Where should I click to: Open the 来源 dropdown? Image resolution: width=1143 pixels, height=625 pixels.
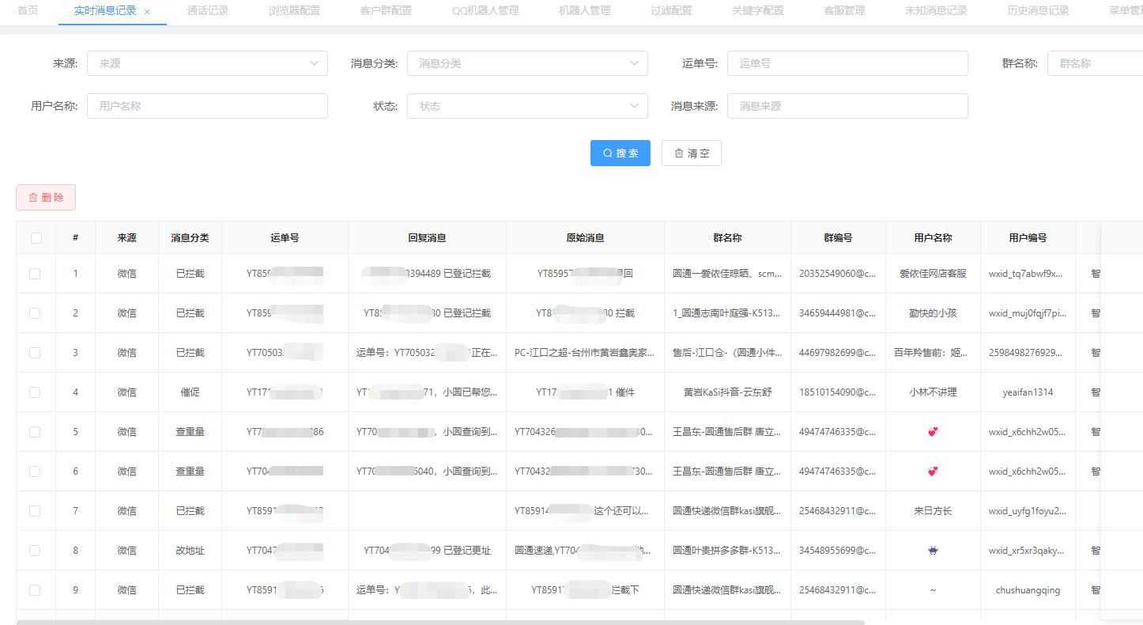[207, 63]
